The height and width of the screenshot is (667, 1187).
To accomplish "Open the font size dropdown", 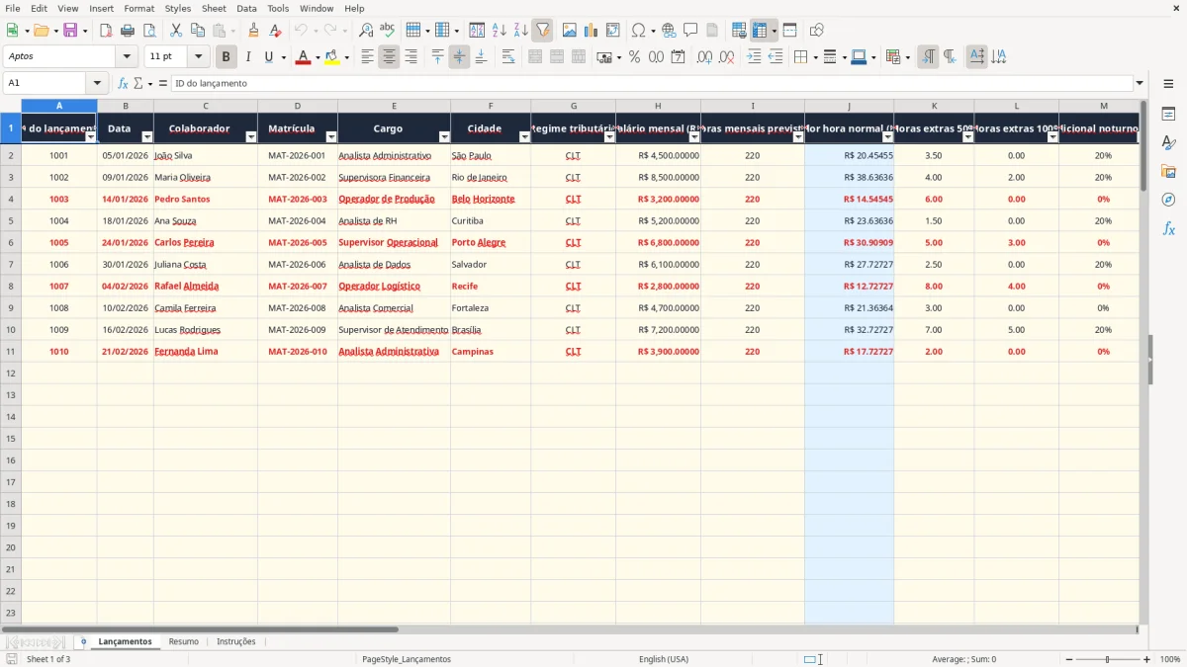I will (x=199, y=57).
